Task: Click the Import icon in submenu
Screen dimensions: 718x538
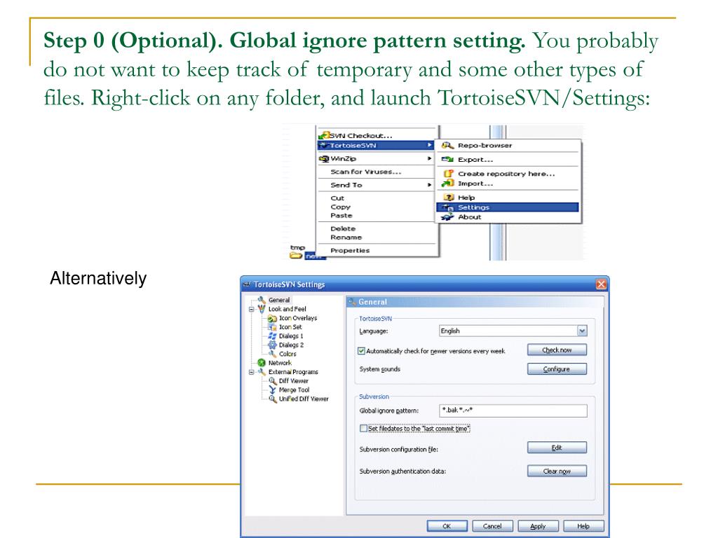Action: (x=447, y=184)
